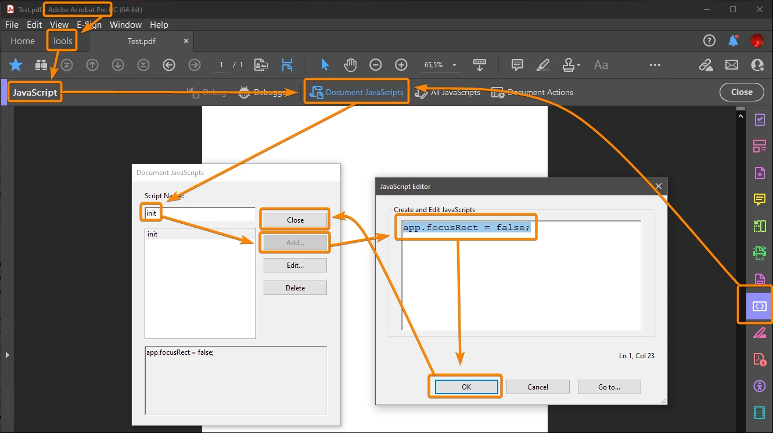The image size is (773, 433).
Task: Open more tools ellipsis menu
Action: pos(655,65)
